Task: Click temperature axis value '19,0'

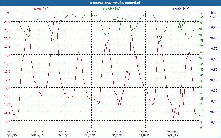Action: (x=7, y=55)
